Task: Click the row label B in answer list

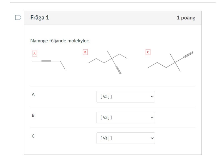Action: (33, 115)
